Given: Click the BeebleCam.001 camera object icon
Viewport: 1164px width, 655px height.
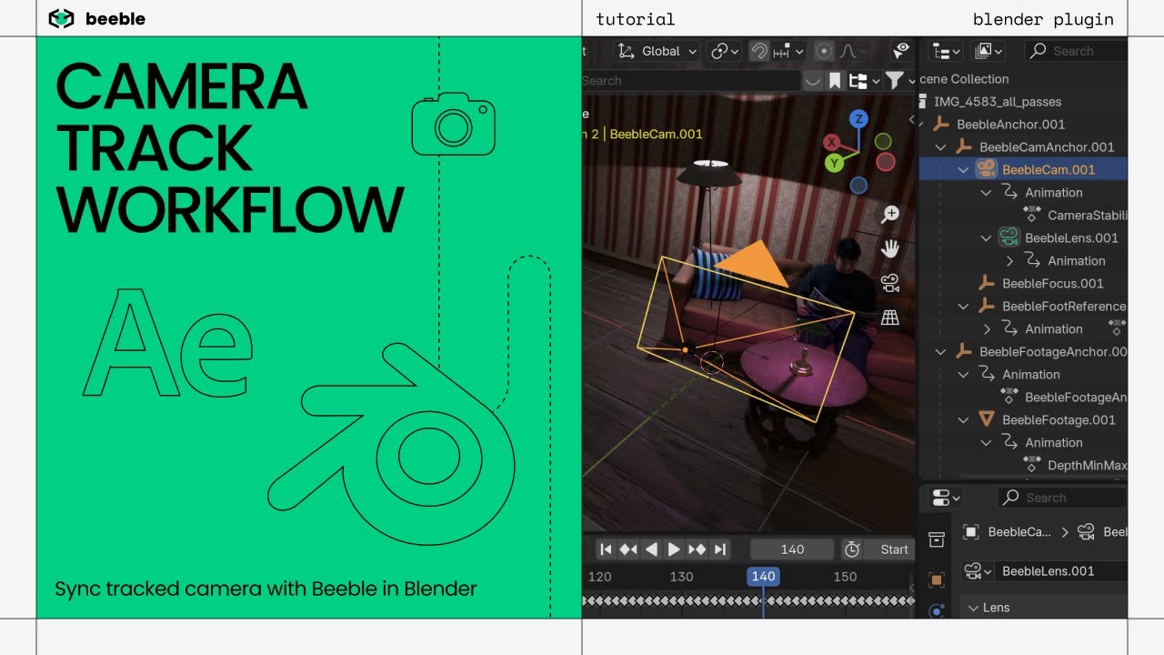Looking at the screenshot, I should (x=986, y=169).
